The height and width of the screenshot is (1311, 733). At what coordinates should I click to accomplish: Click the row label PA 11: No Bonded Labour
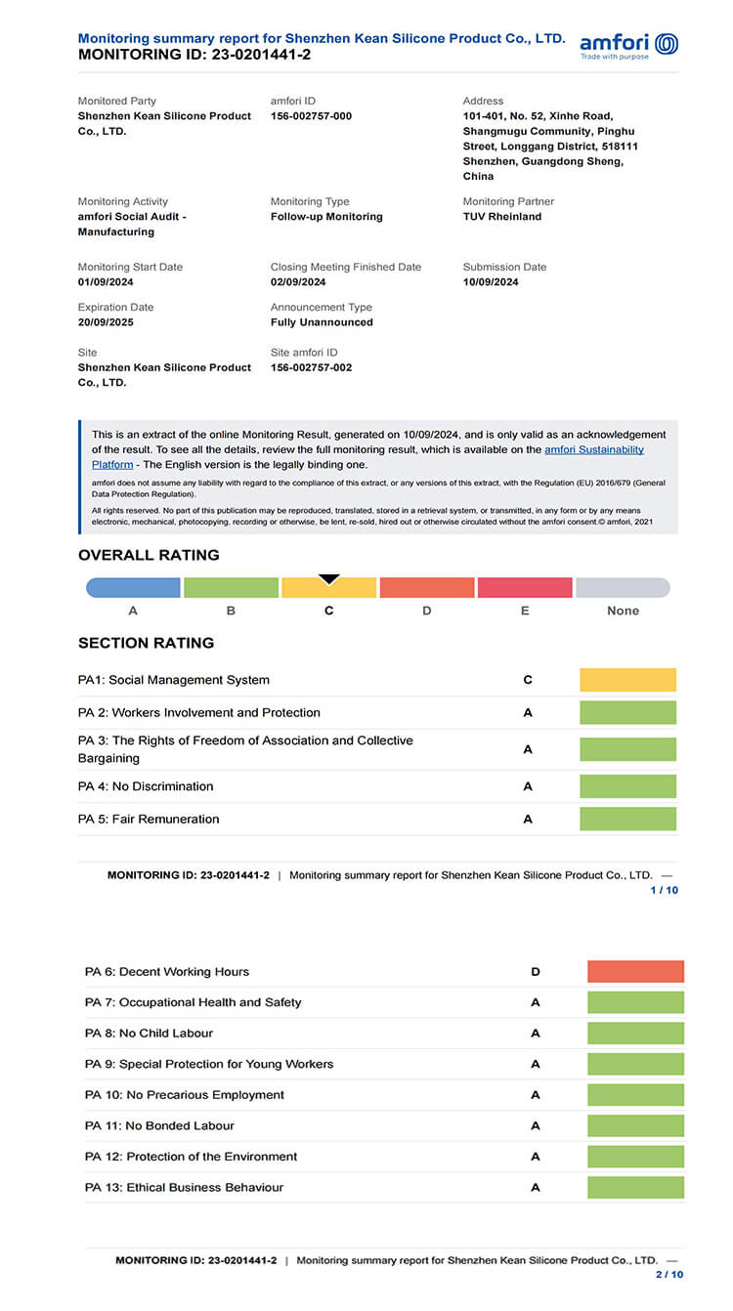(159, 1125)
